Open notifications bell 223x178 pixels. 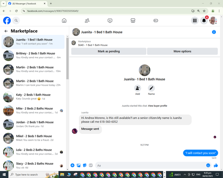(204, 20)
